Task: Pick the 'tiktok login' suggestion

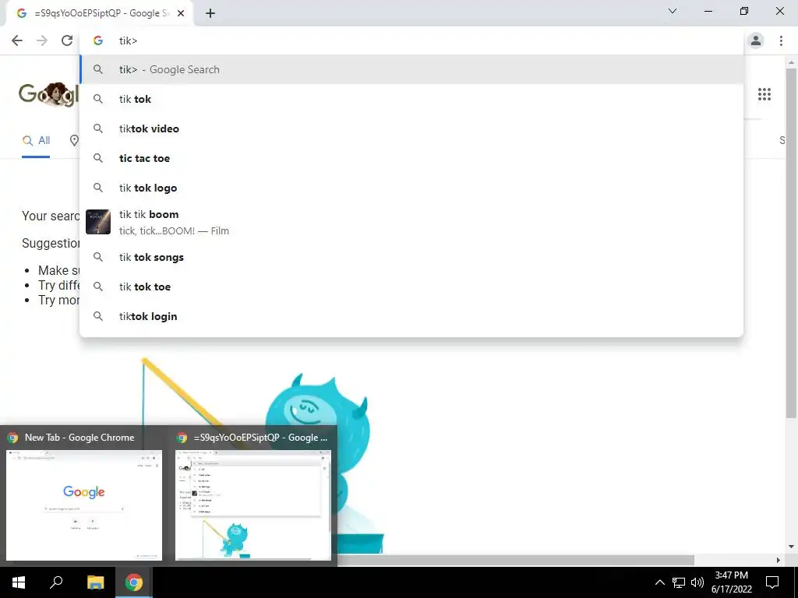Action: 411,316
